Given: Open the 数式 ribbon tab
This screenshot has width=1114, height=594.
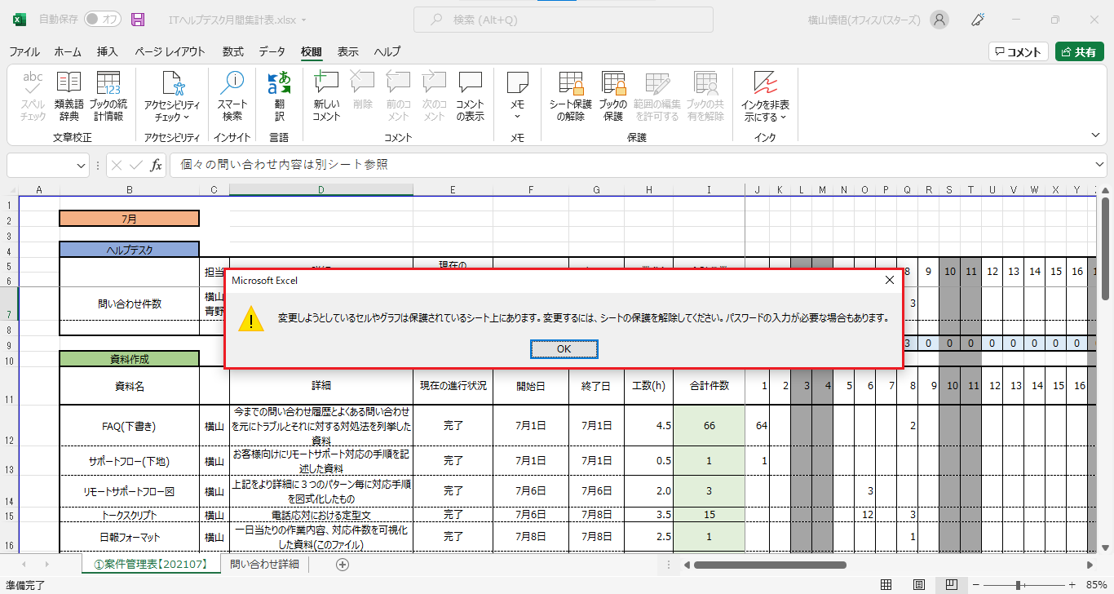Looking at the screenshot, I should [232, 51].
